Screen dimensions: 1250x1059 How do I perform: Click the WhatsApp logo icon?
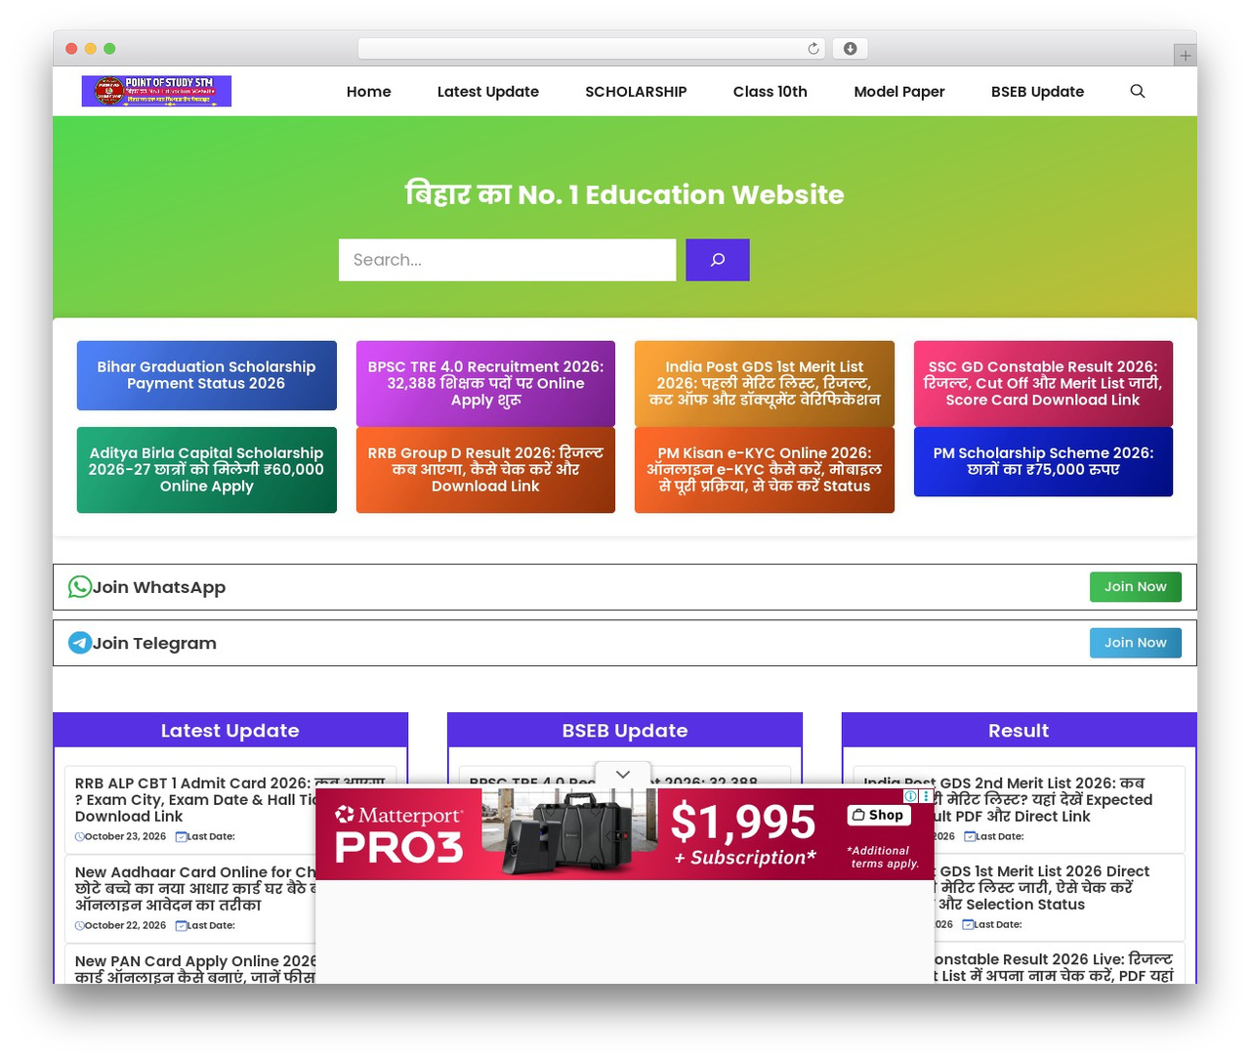79,587
